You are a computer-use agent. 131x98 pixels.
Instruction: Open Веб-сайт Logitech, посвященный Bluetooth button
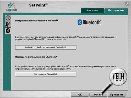[46, 47]
